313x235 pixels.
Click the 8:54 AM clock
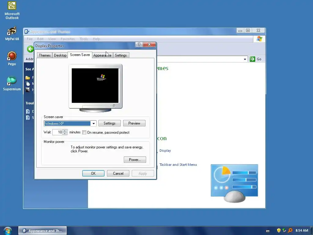302,230
